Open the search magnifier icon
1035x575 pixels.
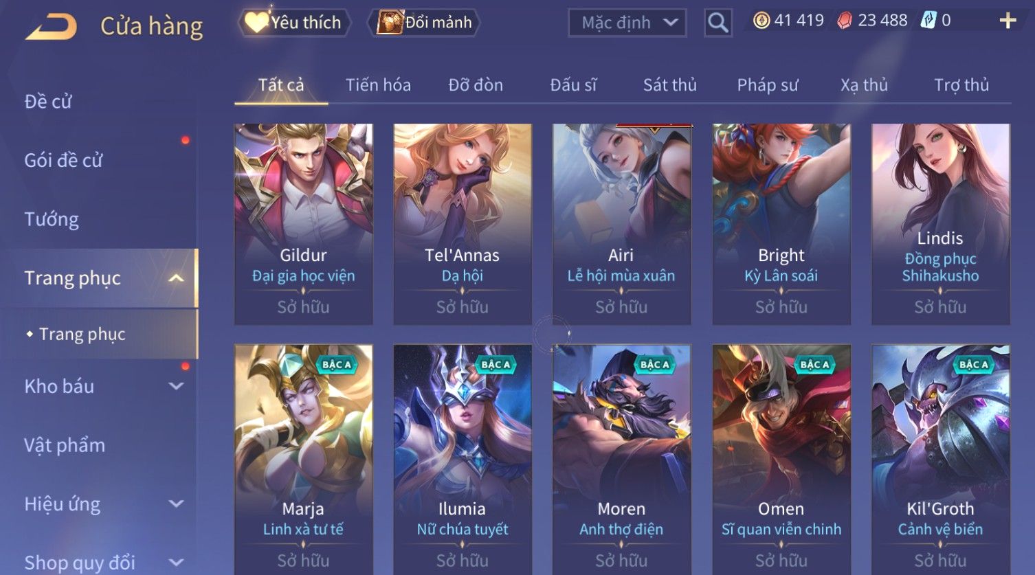click(717, 23)
